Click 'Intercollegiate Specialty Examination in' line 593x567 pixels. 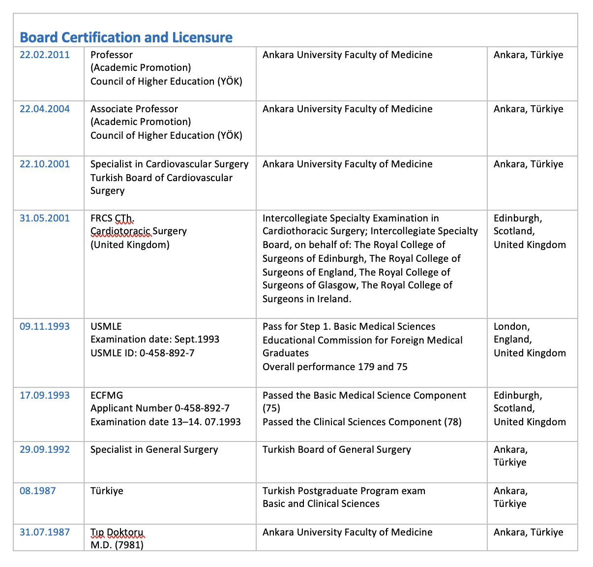tap(351, 218)
